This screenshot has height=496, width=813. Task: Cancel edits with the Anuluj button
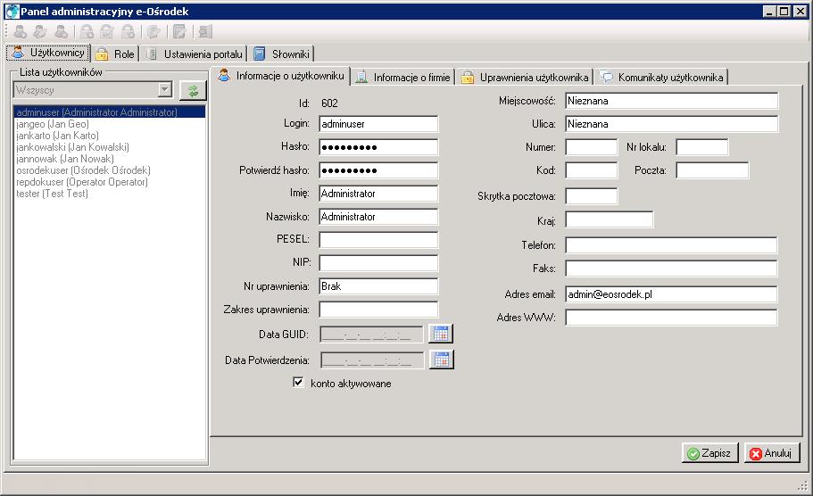tap(772, 453)
